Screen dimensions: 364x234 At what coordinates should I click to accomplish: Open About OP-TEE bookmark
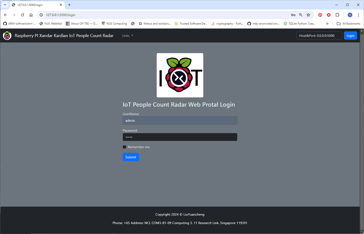(x=82, y=24)
